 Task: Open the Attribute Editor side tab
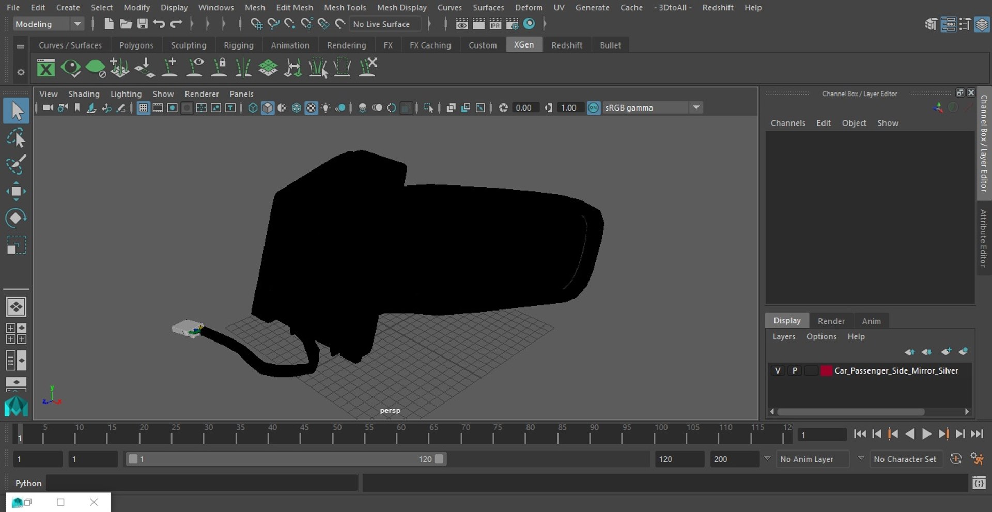click(984, 238)
